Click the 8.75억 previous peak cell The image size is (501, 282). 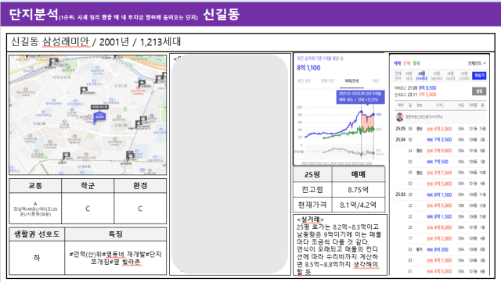click(x=359, y=190)
